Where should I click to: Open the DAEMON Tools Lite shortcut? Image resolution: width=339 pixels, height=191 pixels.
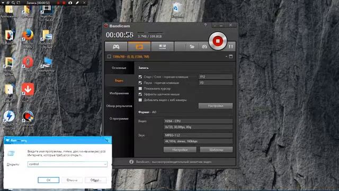point(9,120)
